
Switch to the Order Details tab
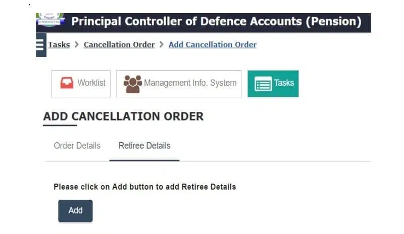coord(77,146)
